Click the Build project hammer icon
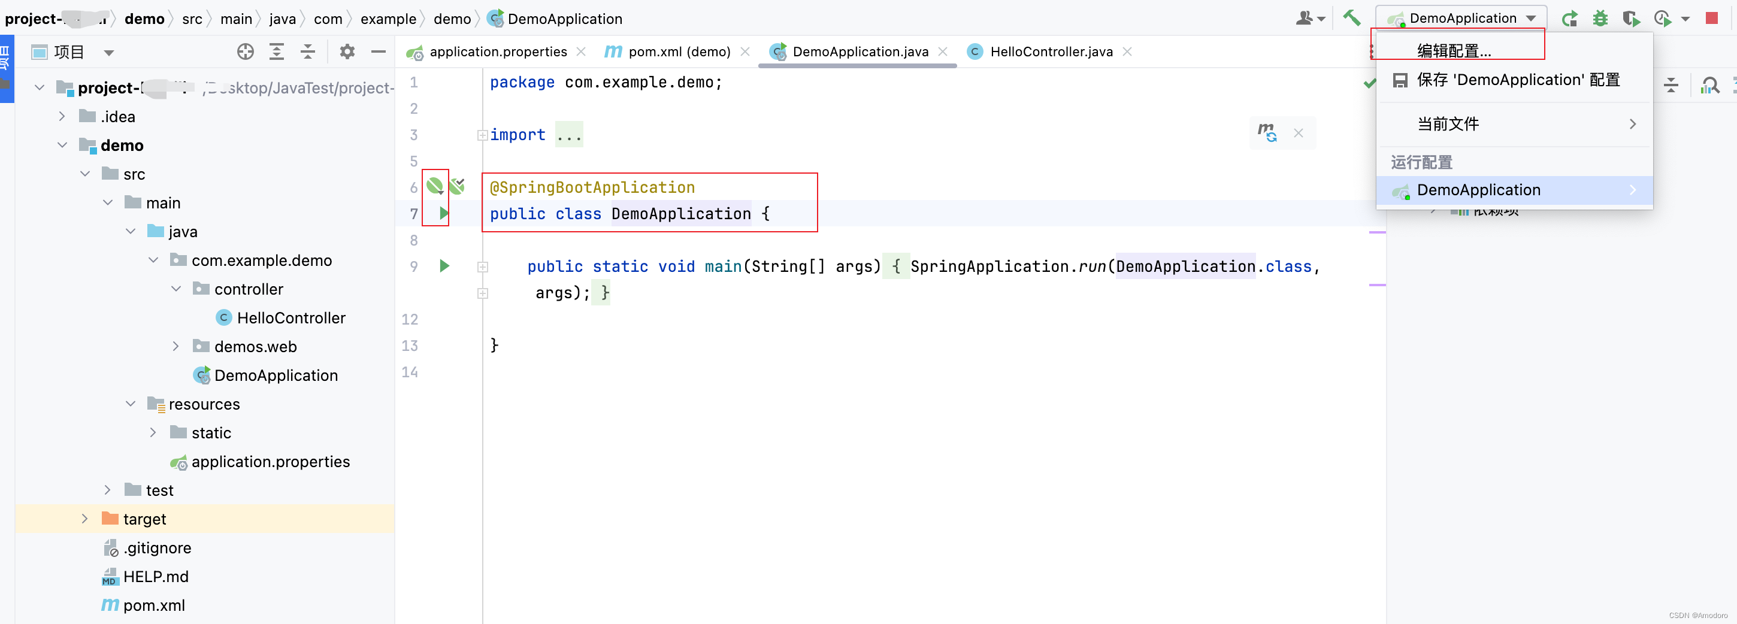Viewport: 1737px width, 624px height. tap(1351, 18)
